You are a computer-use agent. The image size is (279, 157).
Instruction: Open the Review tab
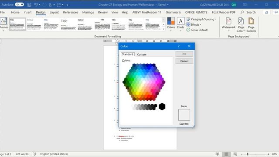click(x=103, y=12)
